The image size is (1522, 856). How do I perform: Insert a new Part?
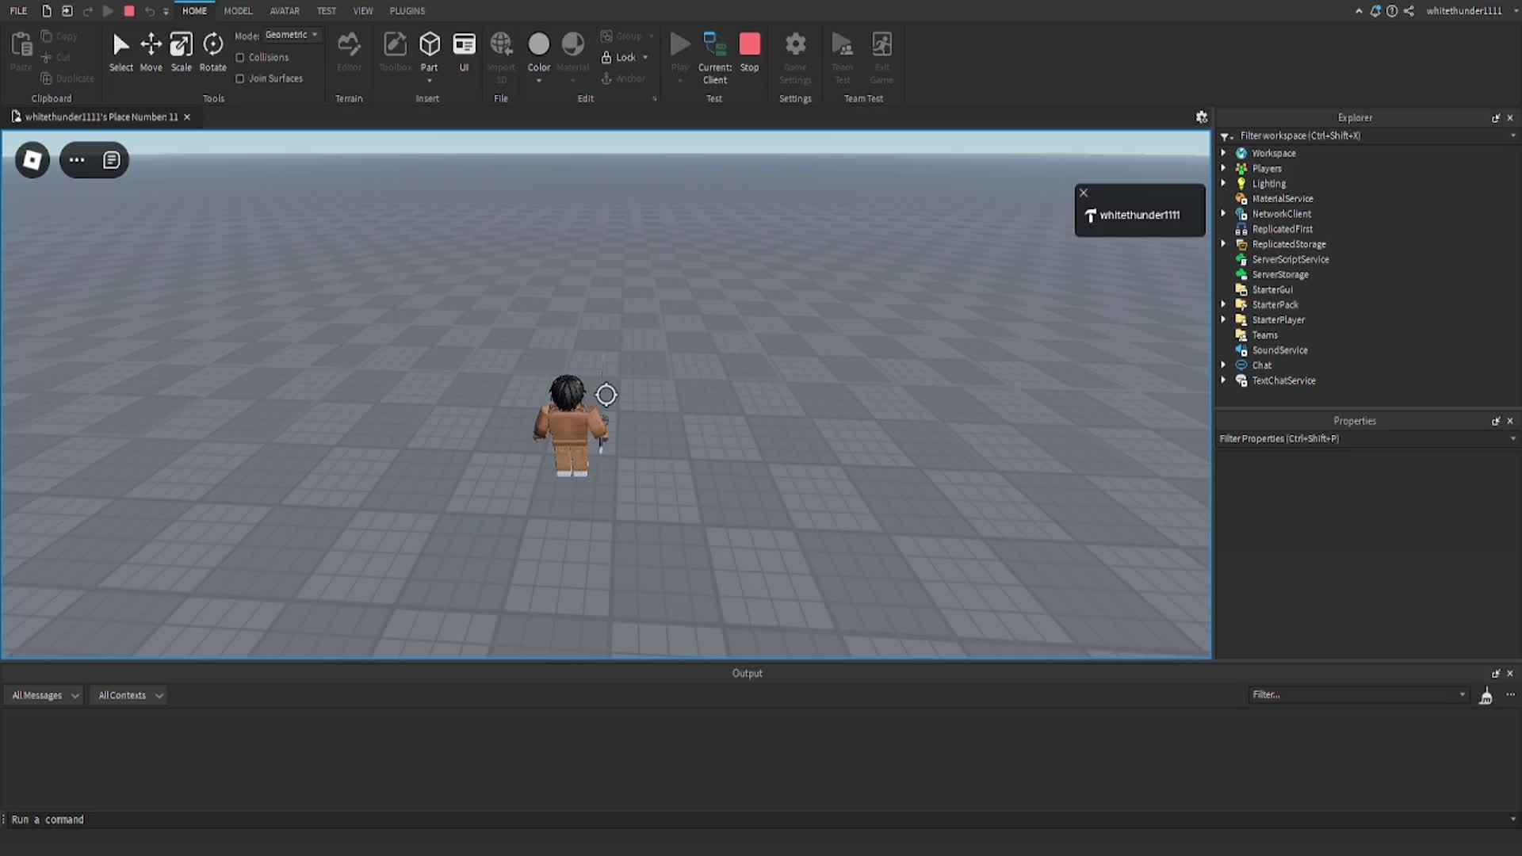pos(429,52)
